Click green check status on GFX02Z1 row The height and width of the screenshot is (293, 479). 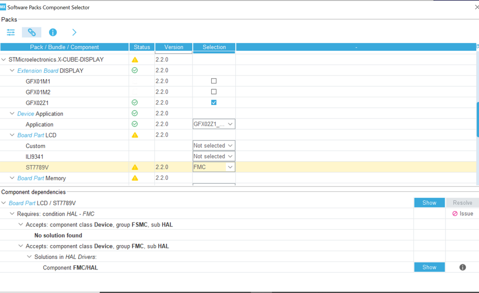(x=135, y=103)
